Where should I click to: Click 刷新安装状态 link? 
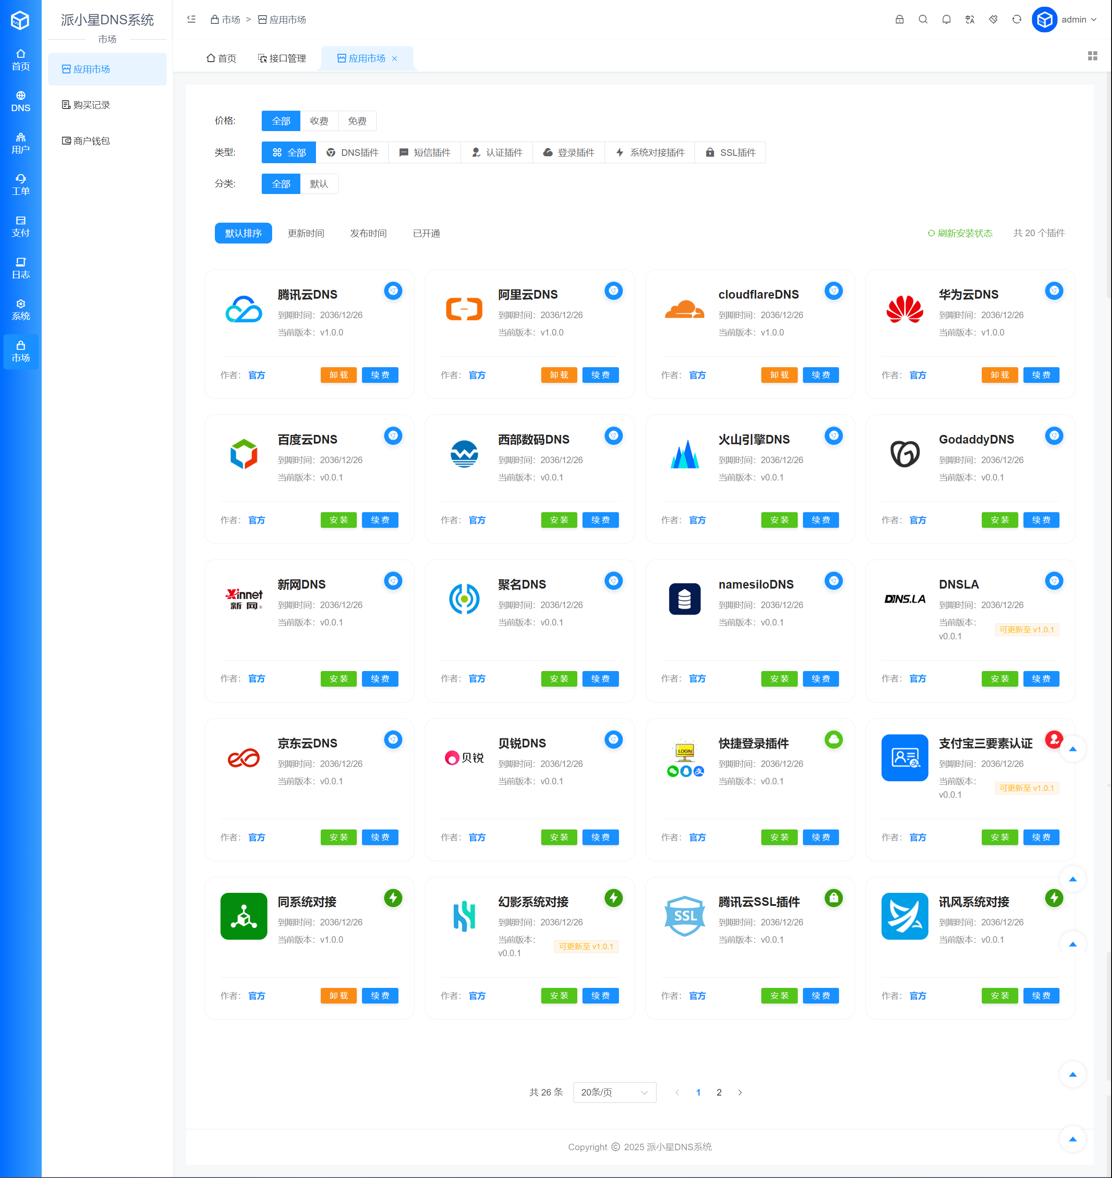(x=960, y=233)
